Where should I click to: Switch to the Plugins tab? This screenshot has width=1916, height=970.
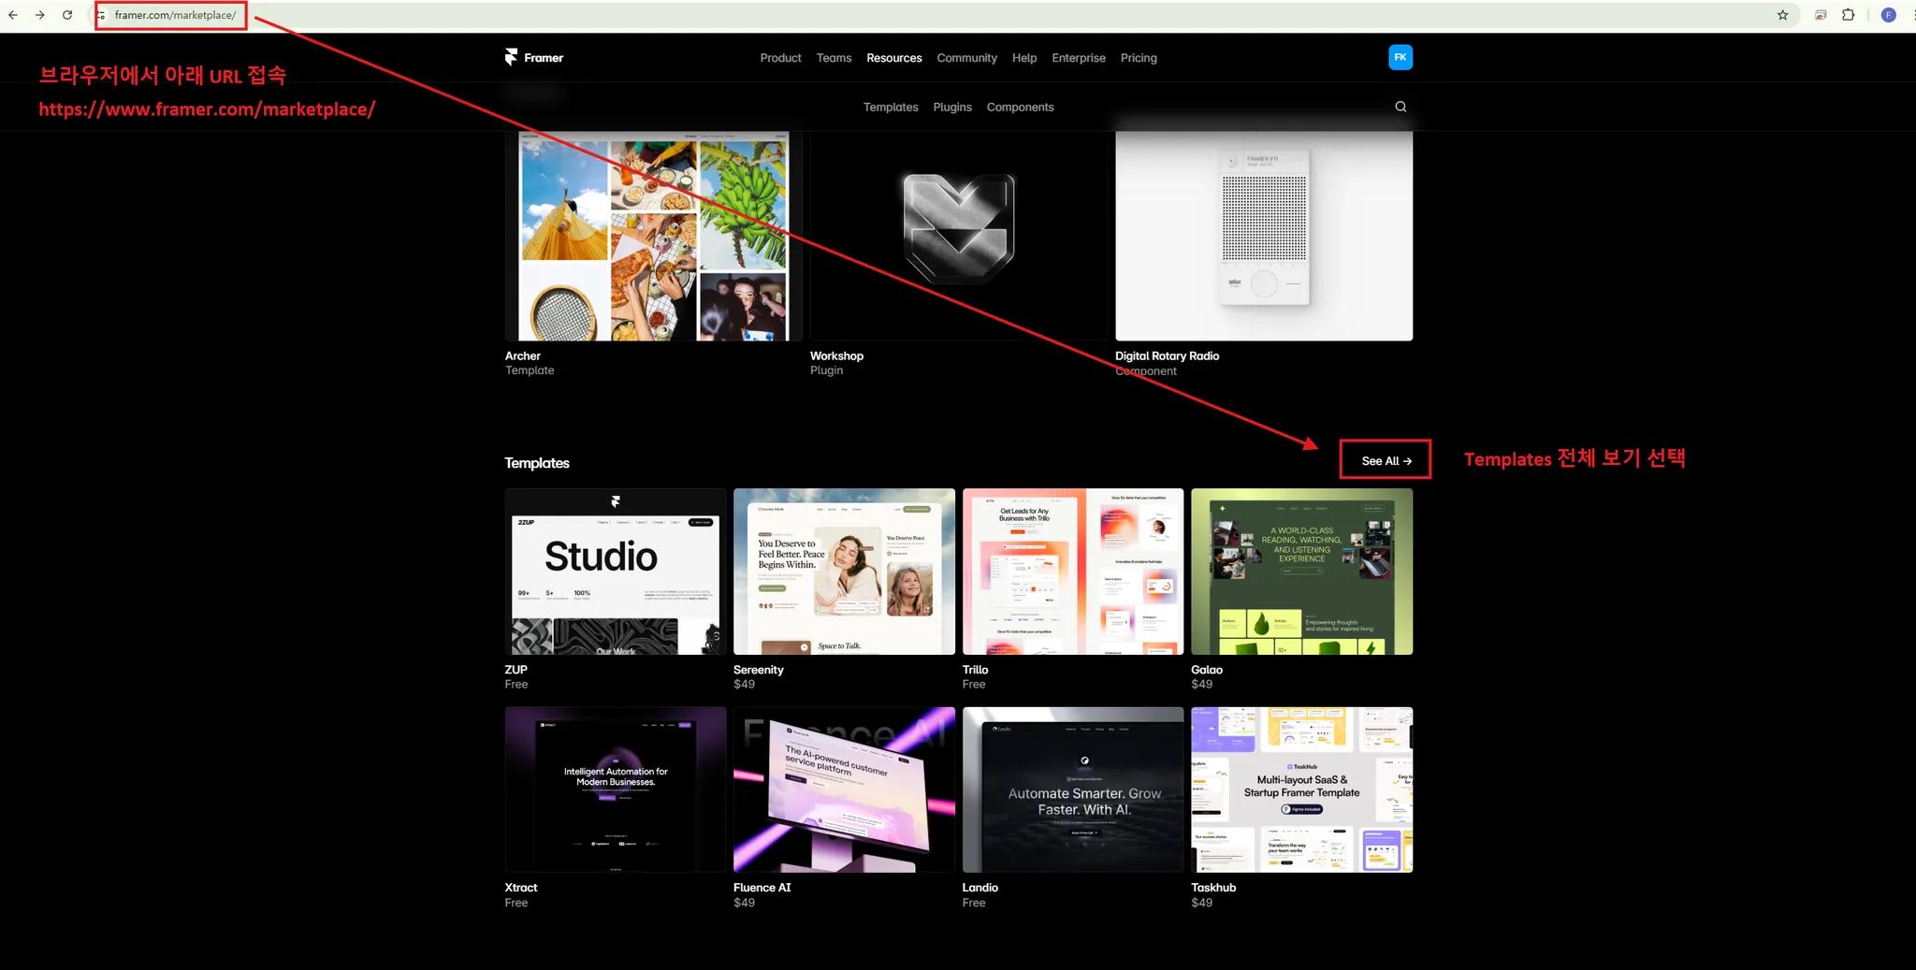[x=952, y=108]
